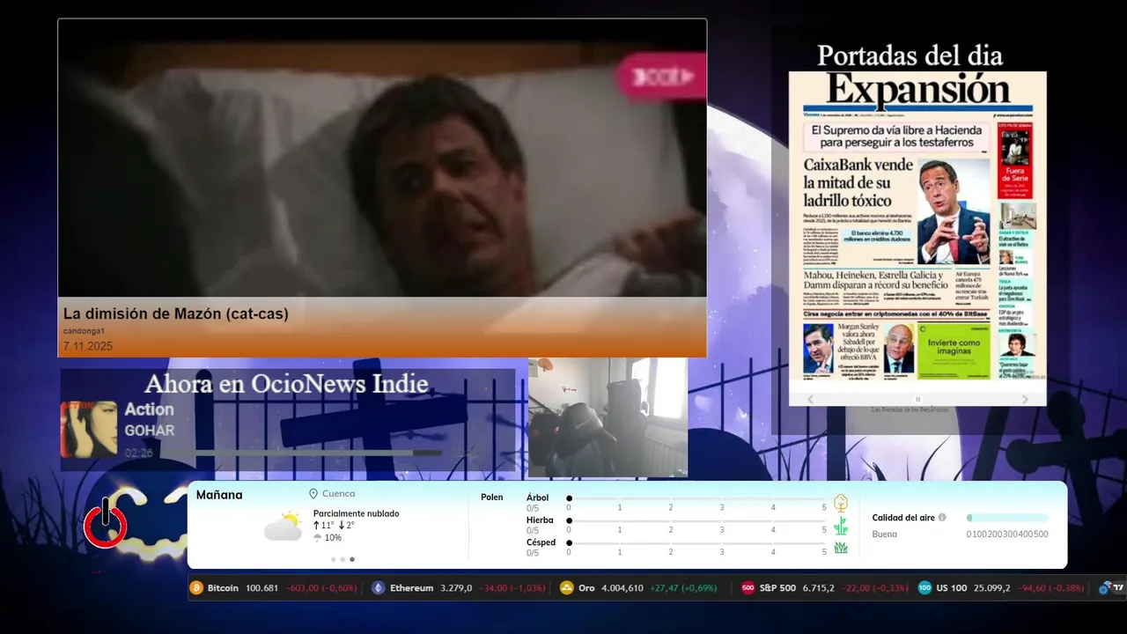Click the location pin beside Cuenca
The image size is (1127, 634).
pos(313,494)
